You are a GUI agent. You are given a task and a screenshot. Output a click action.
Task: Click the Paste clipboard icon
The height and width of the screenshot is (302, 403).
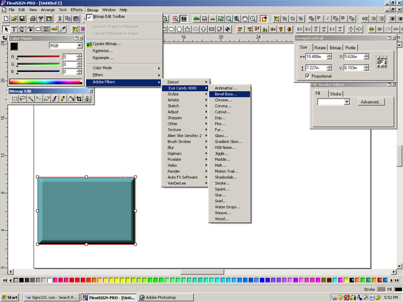pos(76,19)
